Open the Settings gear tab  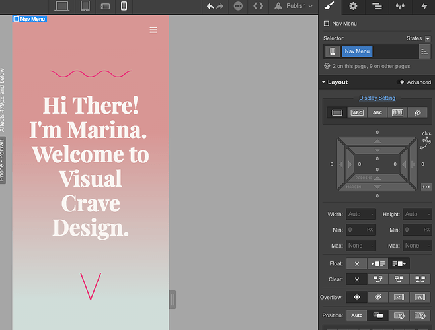[353, 6]
